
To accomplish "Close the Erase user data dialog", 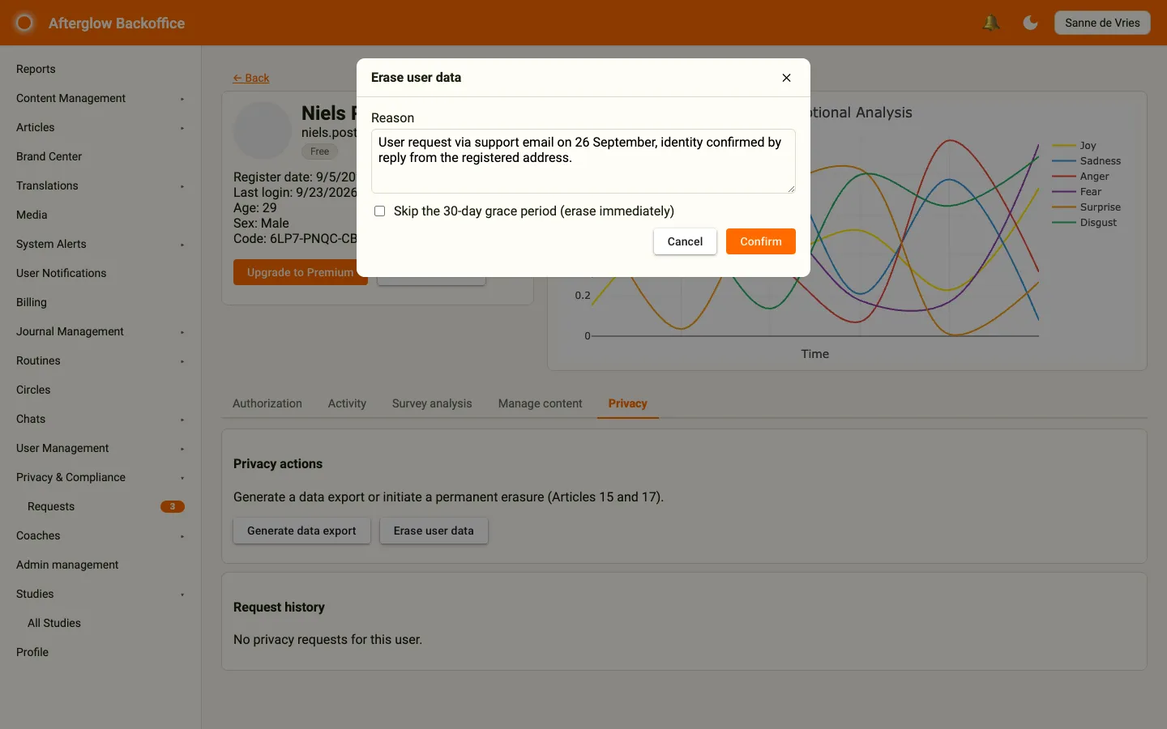I will [786, 78].
